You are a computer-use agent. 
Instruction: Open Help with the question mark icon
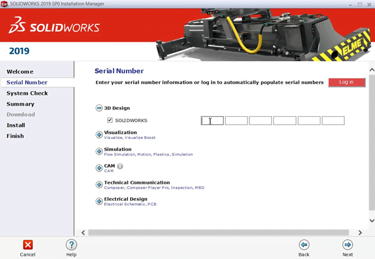click(71, 245)
